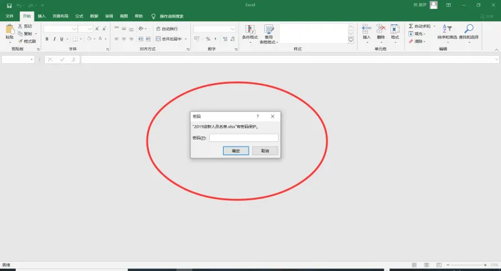The image size is (501, 271).
Task: Click the Save icon in title bar
Action: pos(9,6)
